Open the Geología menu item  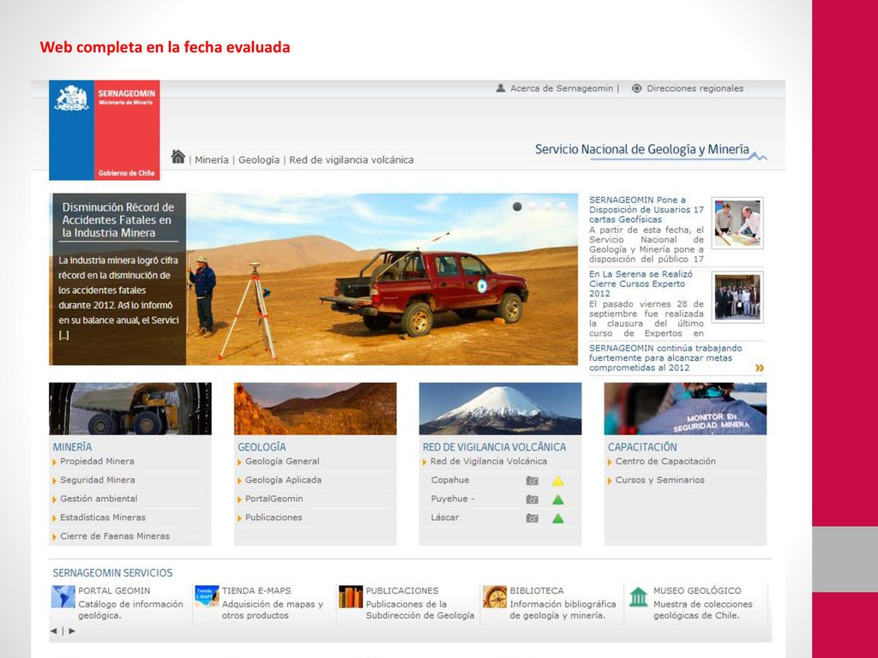point(259,159)
